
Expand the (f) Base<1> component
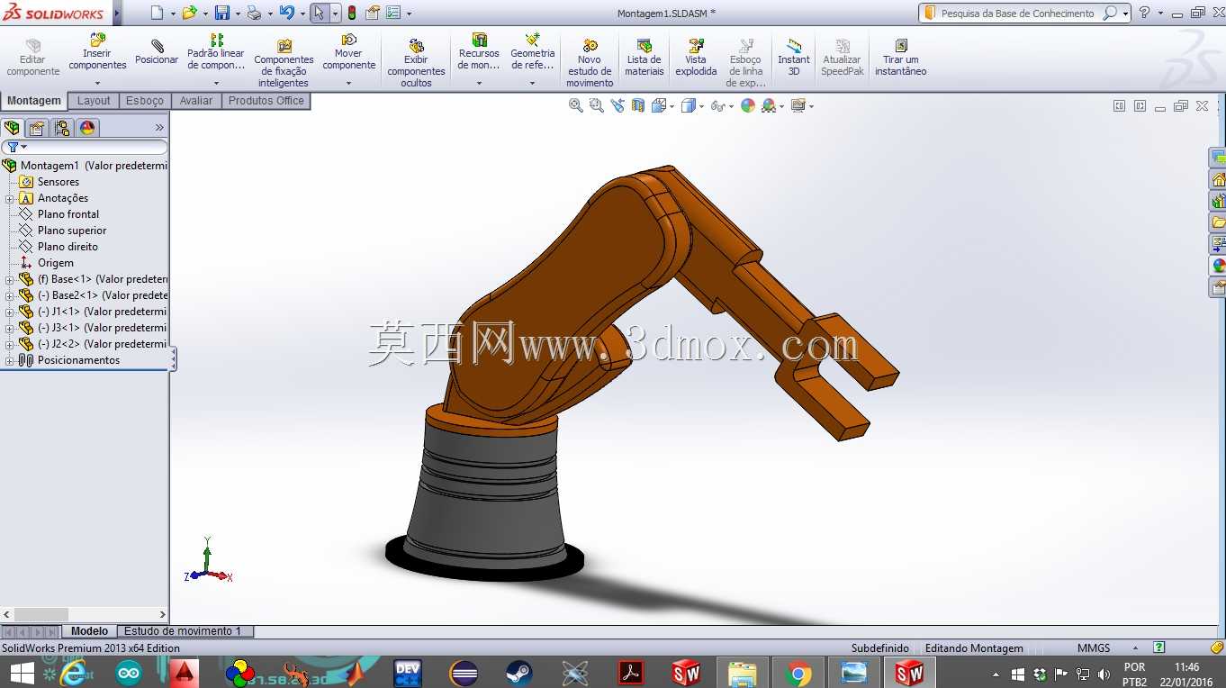pos(9,279)
